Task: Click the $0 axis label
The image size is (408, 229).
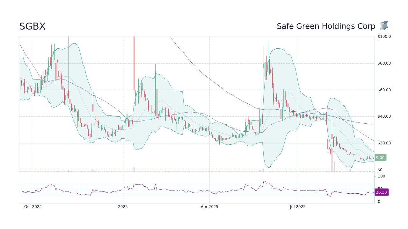Action: tap(379, 170)
